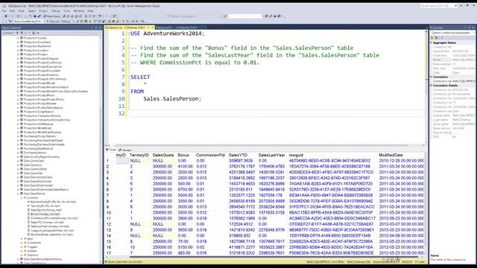The width and height of the screenshot is (477, 268).
Task: Collapse the Sales.SalesPerson table node
Action: pos(18,194)
